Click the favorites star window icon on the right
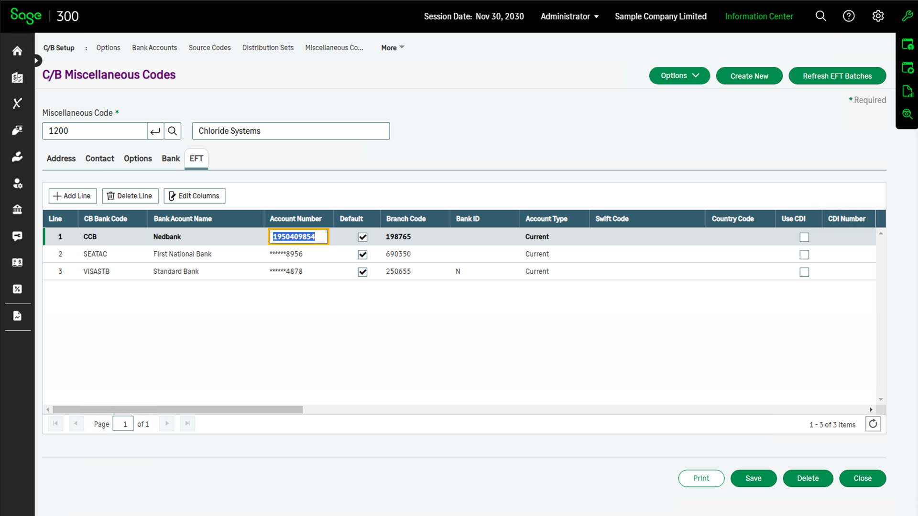 (907, 67)
